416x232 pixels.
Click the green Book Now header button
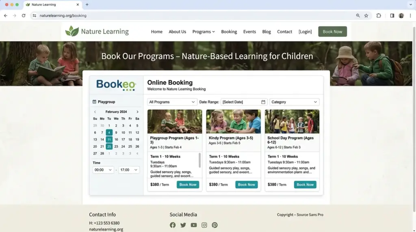[x=332, y=32]
